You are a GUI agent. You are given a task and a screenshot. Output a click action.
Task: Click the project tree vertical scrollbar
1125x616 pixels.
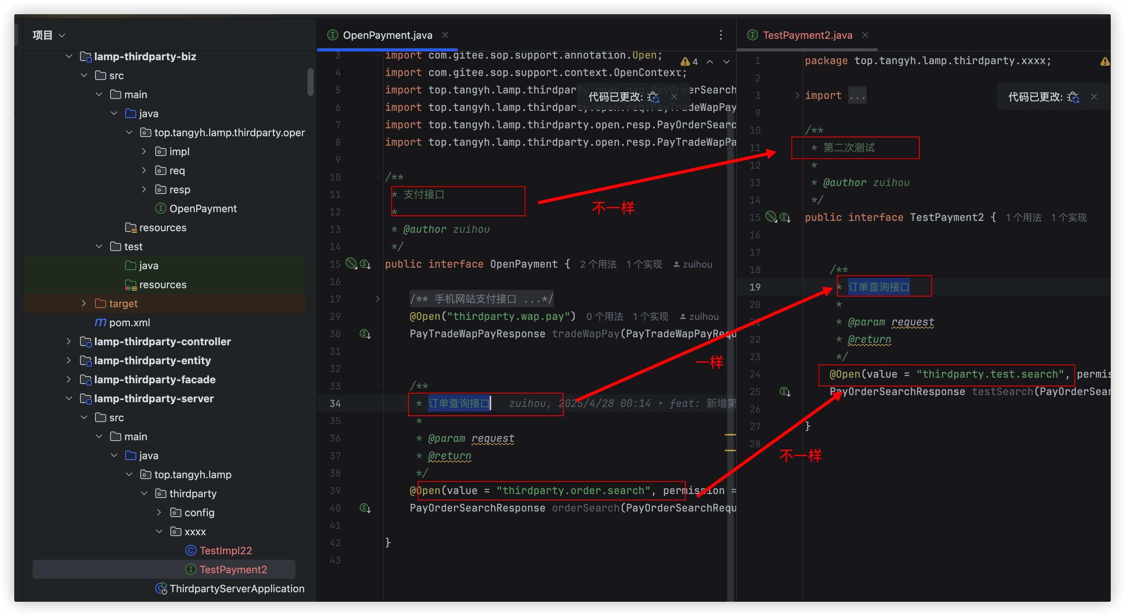(310, 82)
